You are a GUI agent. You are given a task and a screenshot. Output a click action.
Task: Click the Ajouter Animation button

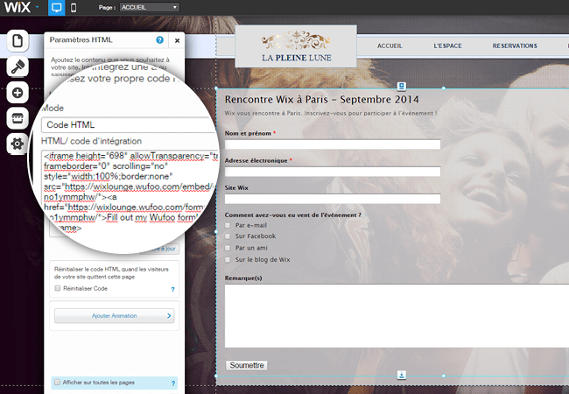(115, 315)
